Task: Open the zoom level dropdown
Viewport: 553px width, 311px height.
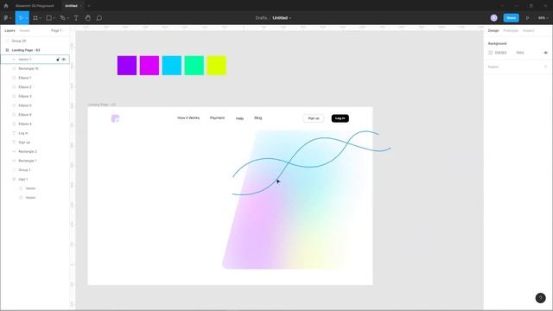Action: [543, 18]
